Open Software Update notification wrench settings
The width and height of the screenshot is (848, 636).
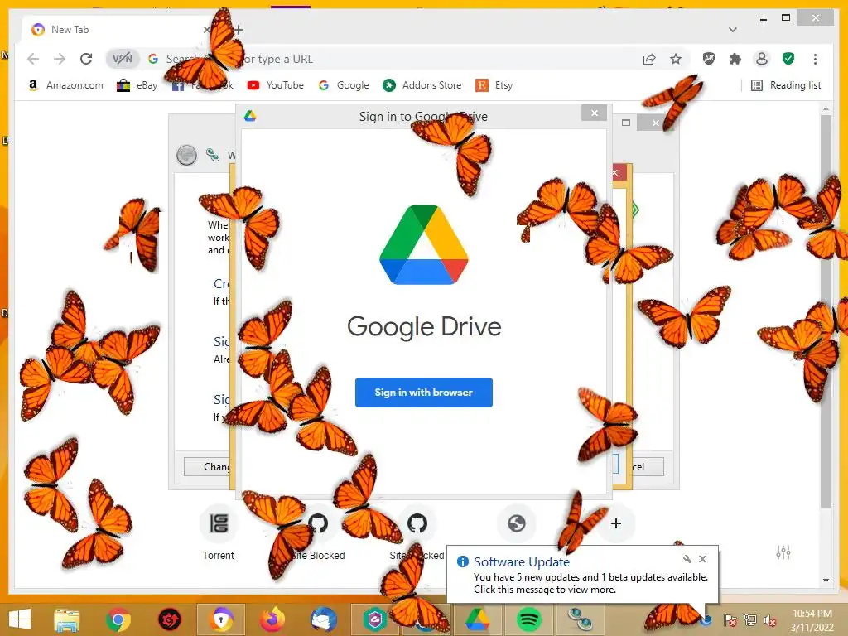[x=687, y=559]
